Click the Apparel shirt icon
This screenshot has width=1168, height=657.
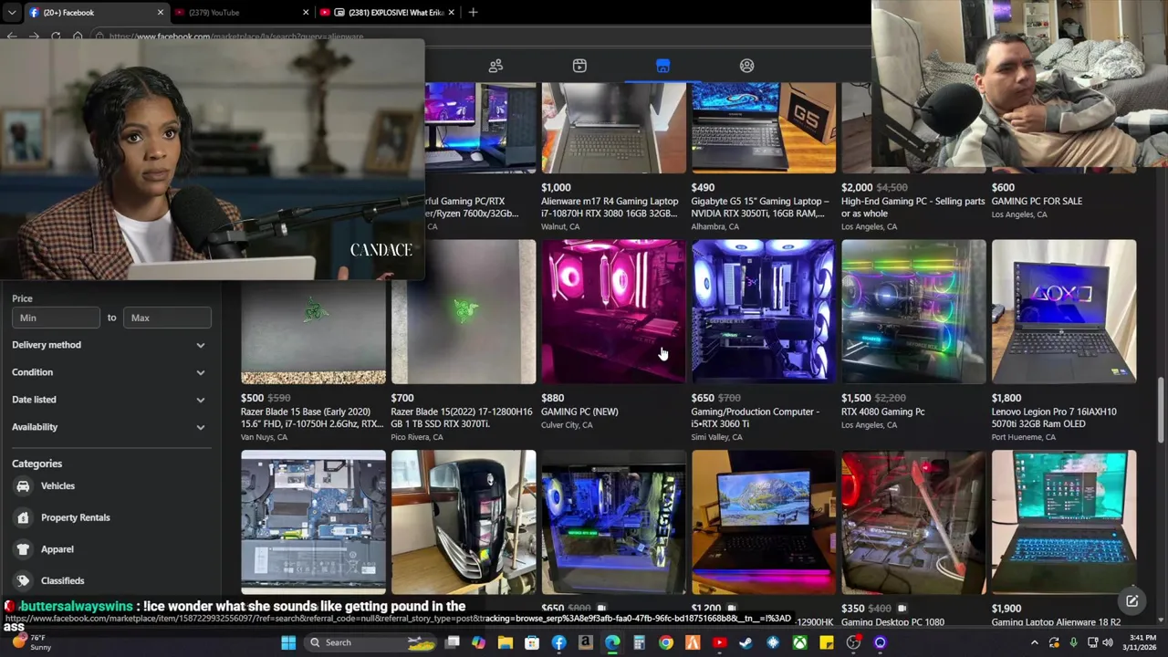[23, 549]
